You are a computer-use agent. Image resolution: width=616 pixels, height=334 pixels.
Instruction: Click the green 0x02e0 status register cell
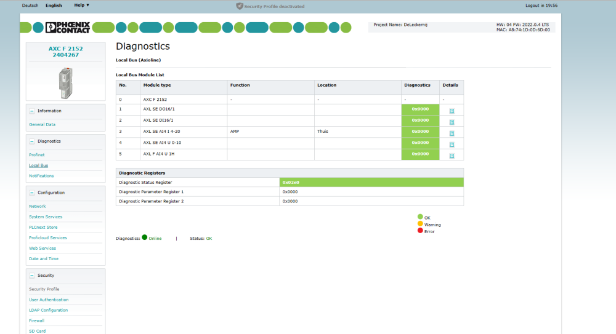371,183
